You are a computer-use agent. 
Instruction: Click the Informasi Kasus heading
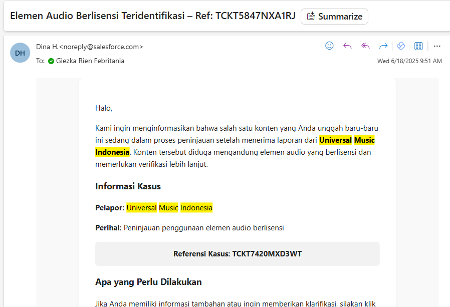(128, 186)
